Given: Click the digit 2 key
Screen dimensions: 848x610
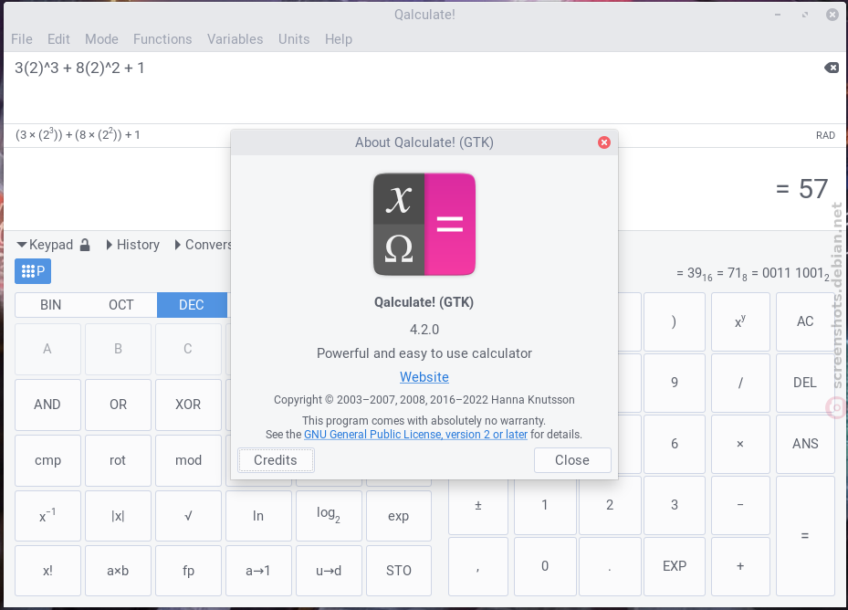Looking at the screenshot, I should [610, 505].
